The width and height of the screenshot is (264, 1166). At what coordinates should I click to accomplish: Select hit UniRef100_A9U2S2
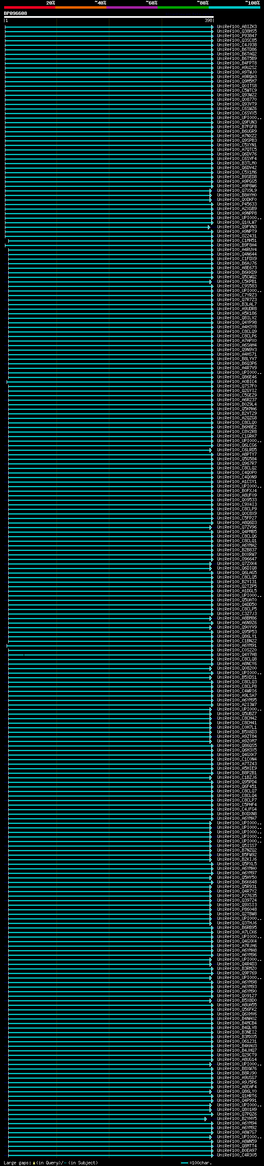[237, 67]
